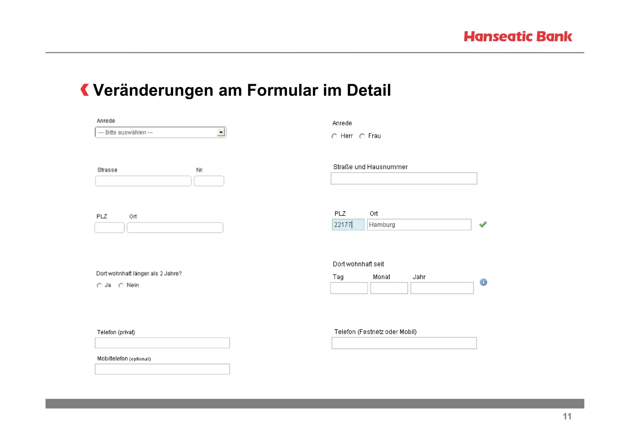
Task: Click the PLZ field containing 22177
Action: (348, 225)
